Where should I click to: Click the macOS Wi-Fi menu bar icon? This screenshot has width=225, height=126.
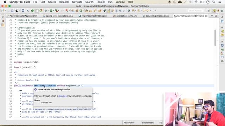coord(196,2)
